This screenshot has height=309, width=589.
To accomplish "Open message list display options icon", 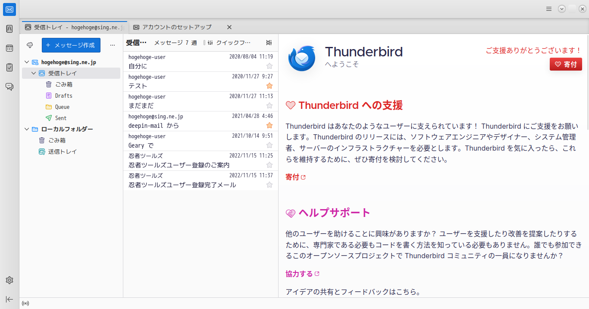I will pyautogui.click(x=269, y=43).
